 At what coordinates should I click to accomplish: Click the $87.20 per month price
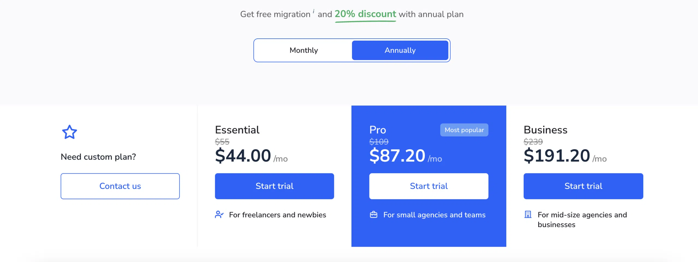[397, 156]
